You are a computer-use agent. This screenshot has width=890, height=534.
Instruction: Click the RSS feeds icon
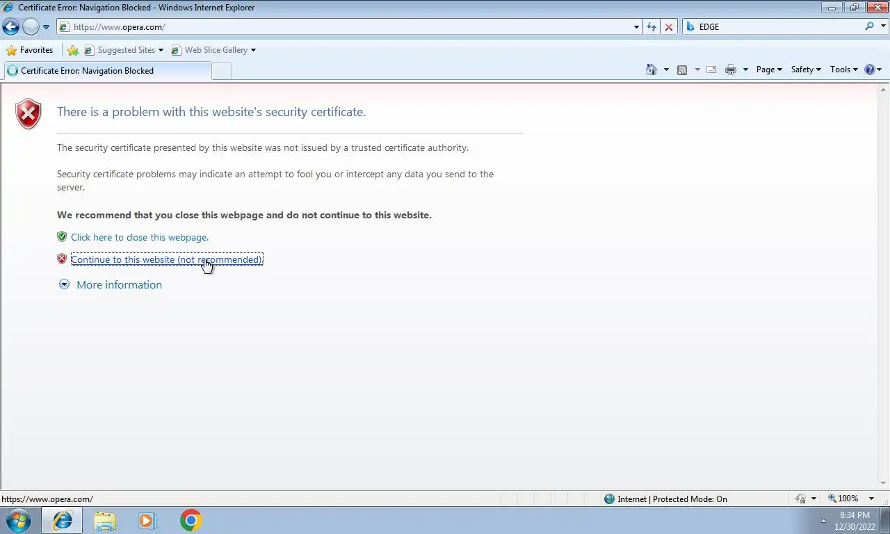point(682,70)
